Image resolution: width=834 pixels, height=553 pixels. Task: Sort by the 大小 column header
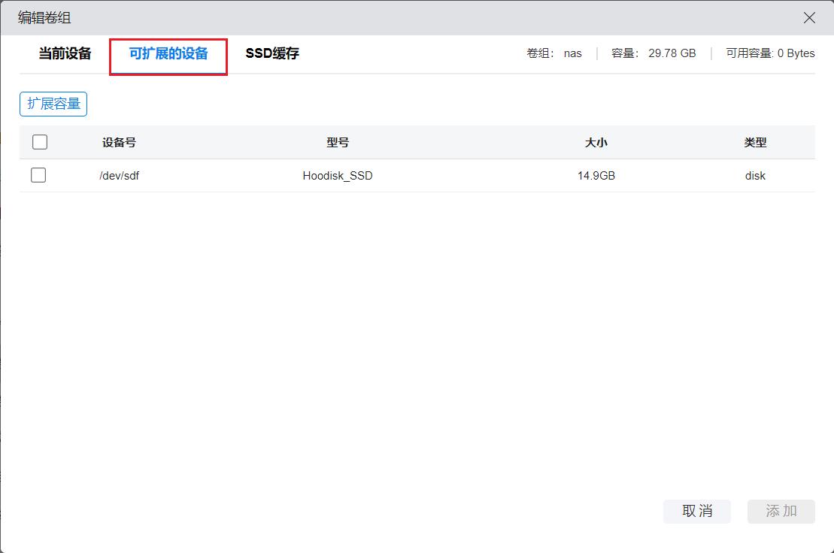[x=596, y=142]
